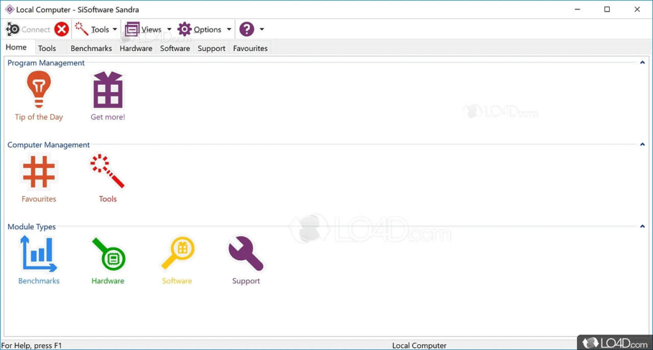Switch to the Hardware tab
Image resolution: width=653 pixels, height=350 pixels.
[x=136, y=48]
